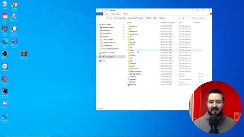244x137 pixels.
Task: Select Canais Youtube folder in navigation pane
Action: tap(108, 40)
